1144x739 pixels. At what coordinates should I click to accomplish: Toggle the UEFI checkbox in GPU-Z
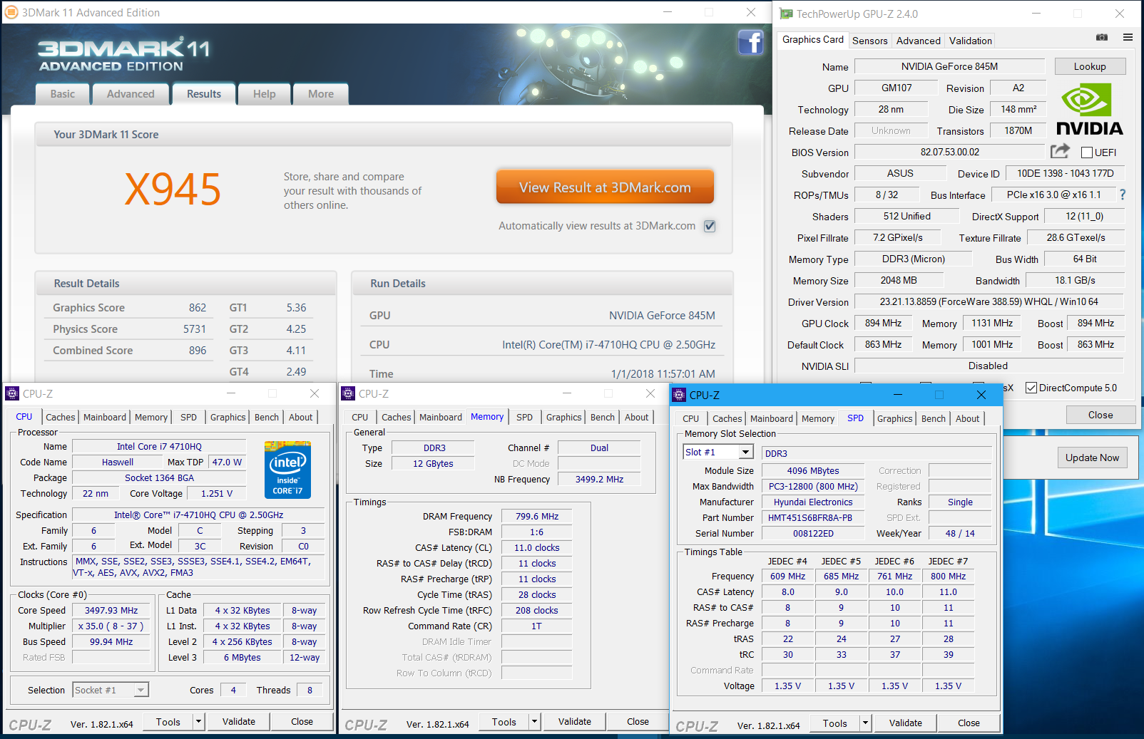click(1087, 153)
